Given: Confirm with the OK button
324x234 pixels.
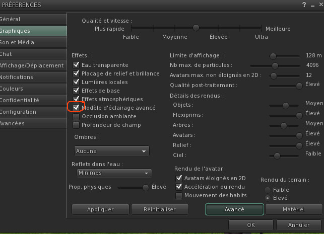Looking at the screenshot, I should coord(251,225).
